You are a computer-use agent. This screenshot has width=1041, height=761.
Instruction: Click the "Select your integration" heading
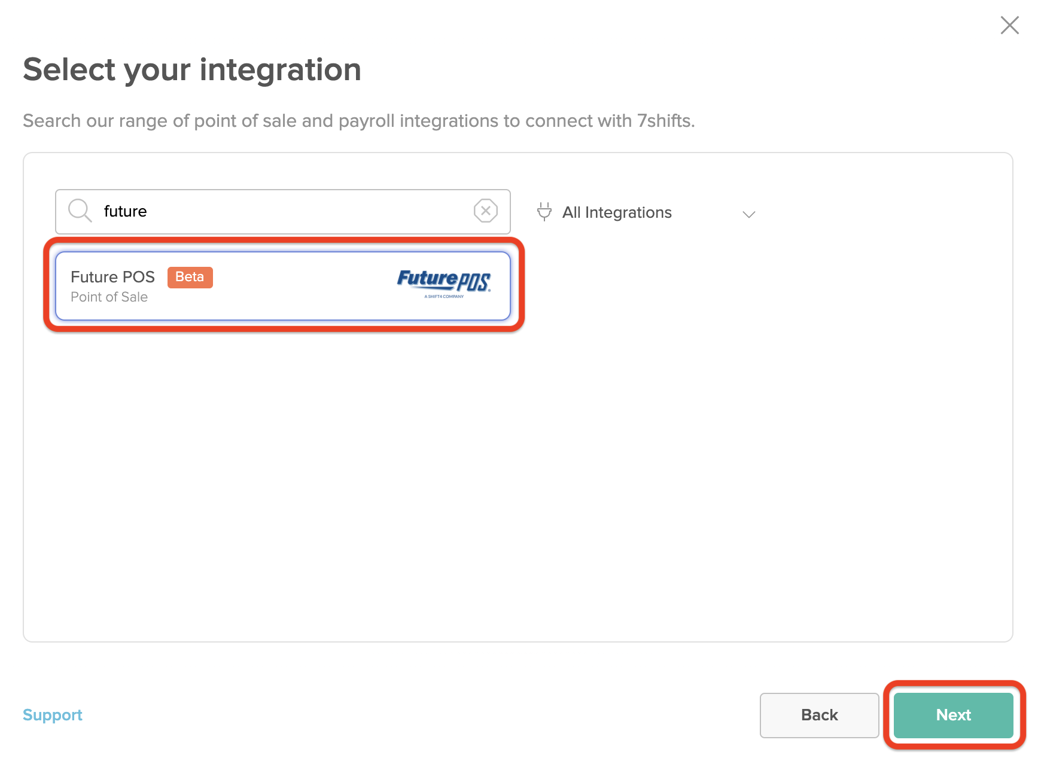(192, 69)
